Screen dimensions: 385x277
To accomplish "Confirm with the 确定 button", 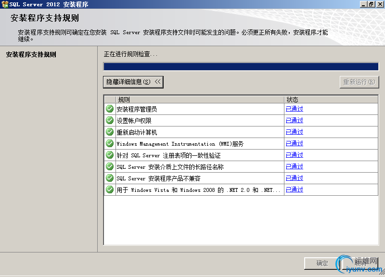I will (x=322, y=263).
